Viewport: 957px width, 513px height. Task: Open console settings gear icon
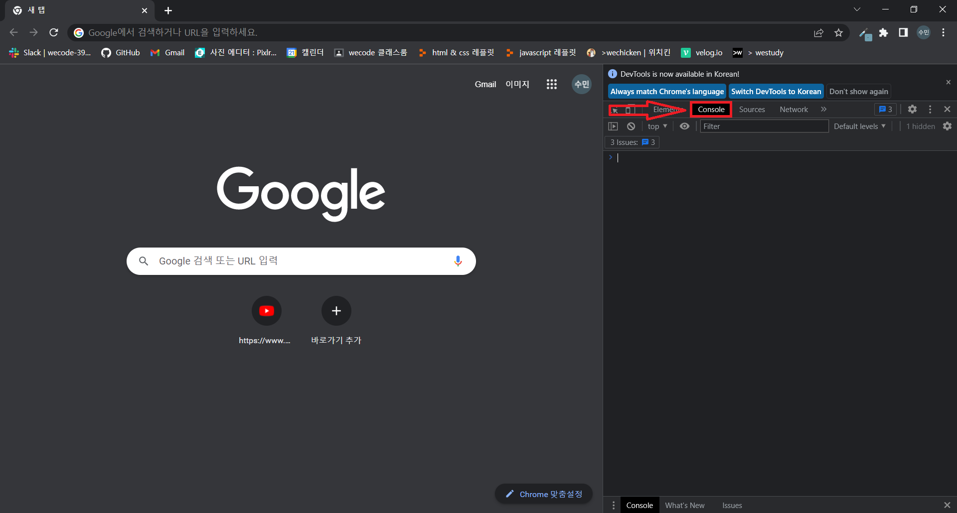click(x=947, y=127)
